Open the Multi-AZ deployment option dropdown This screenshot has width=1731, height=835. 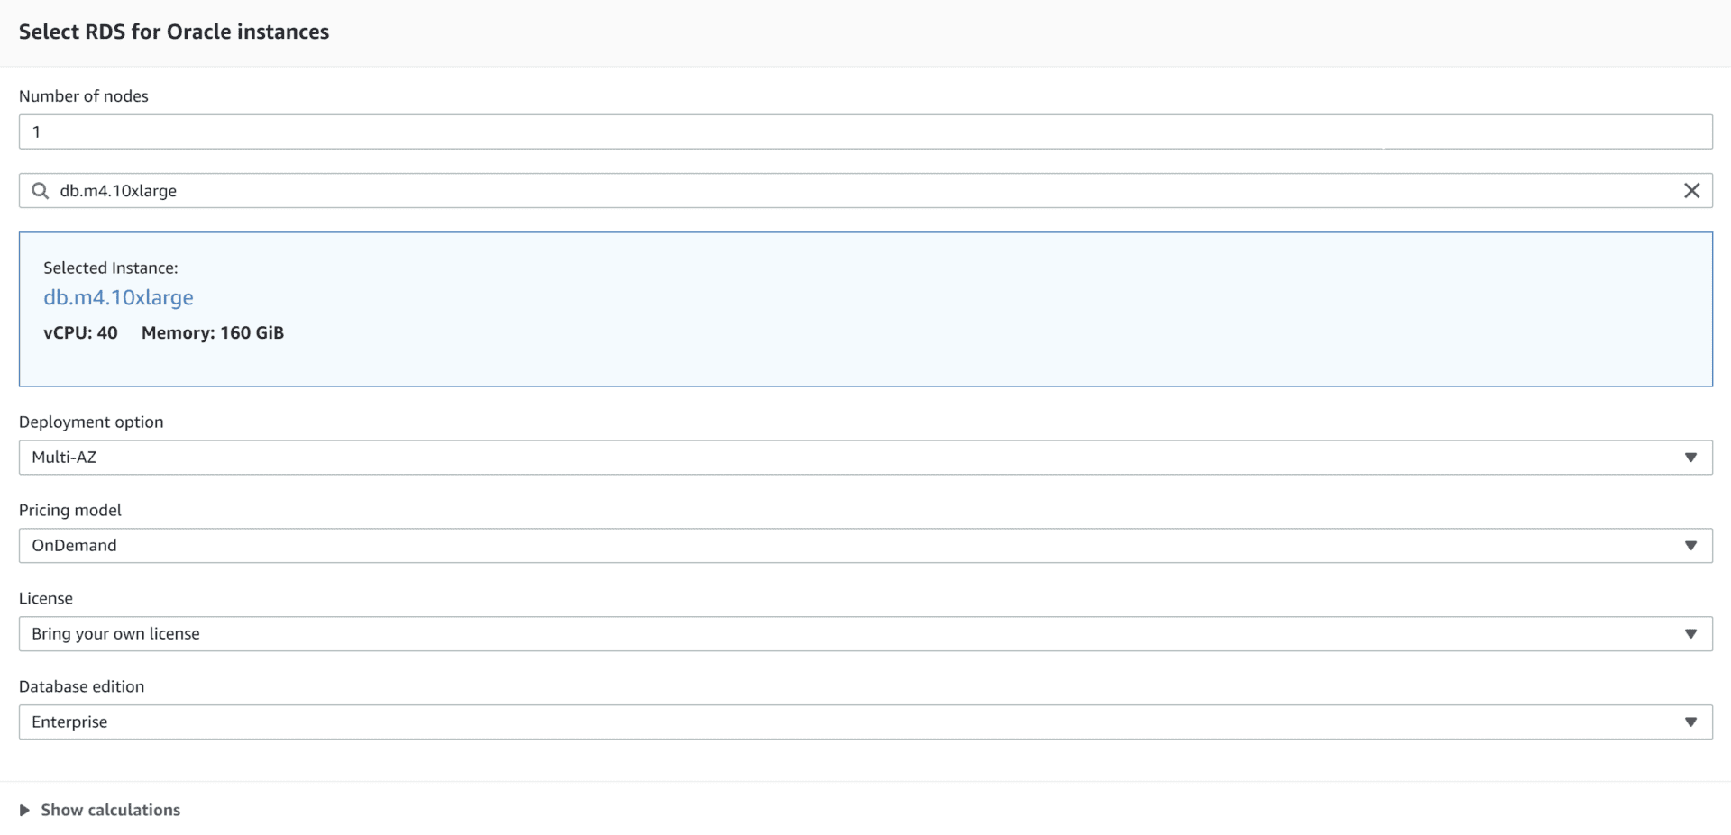(865, 458)
